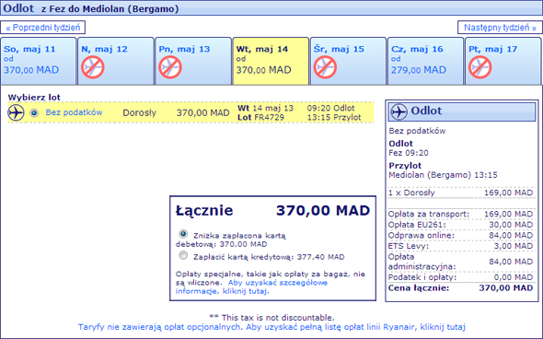Click the airplane icon in the Odlot panel header

(x=399, y=111)
